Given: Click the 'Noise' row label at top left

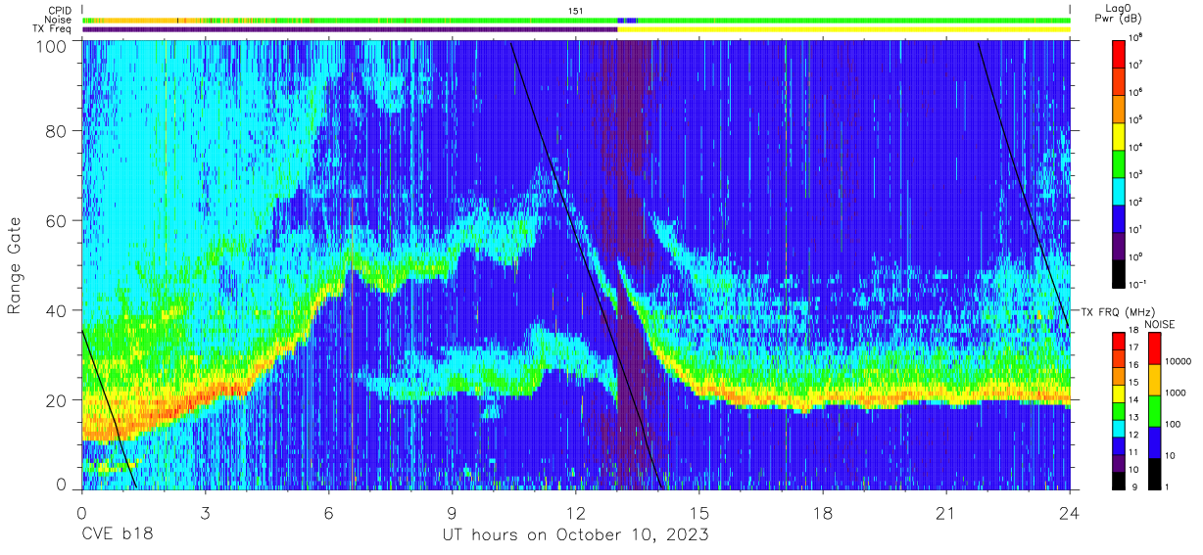Looking at the screenshot, I should [59, 20].
